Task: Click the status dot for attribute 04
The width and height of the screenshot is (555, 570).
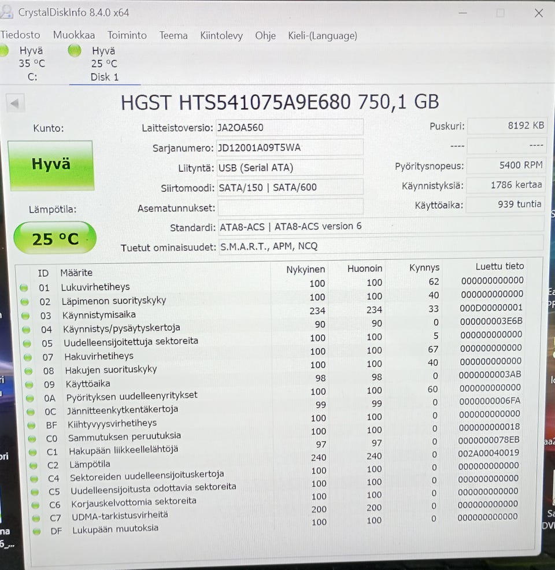Action: point(26,330)
